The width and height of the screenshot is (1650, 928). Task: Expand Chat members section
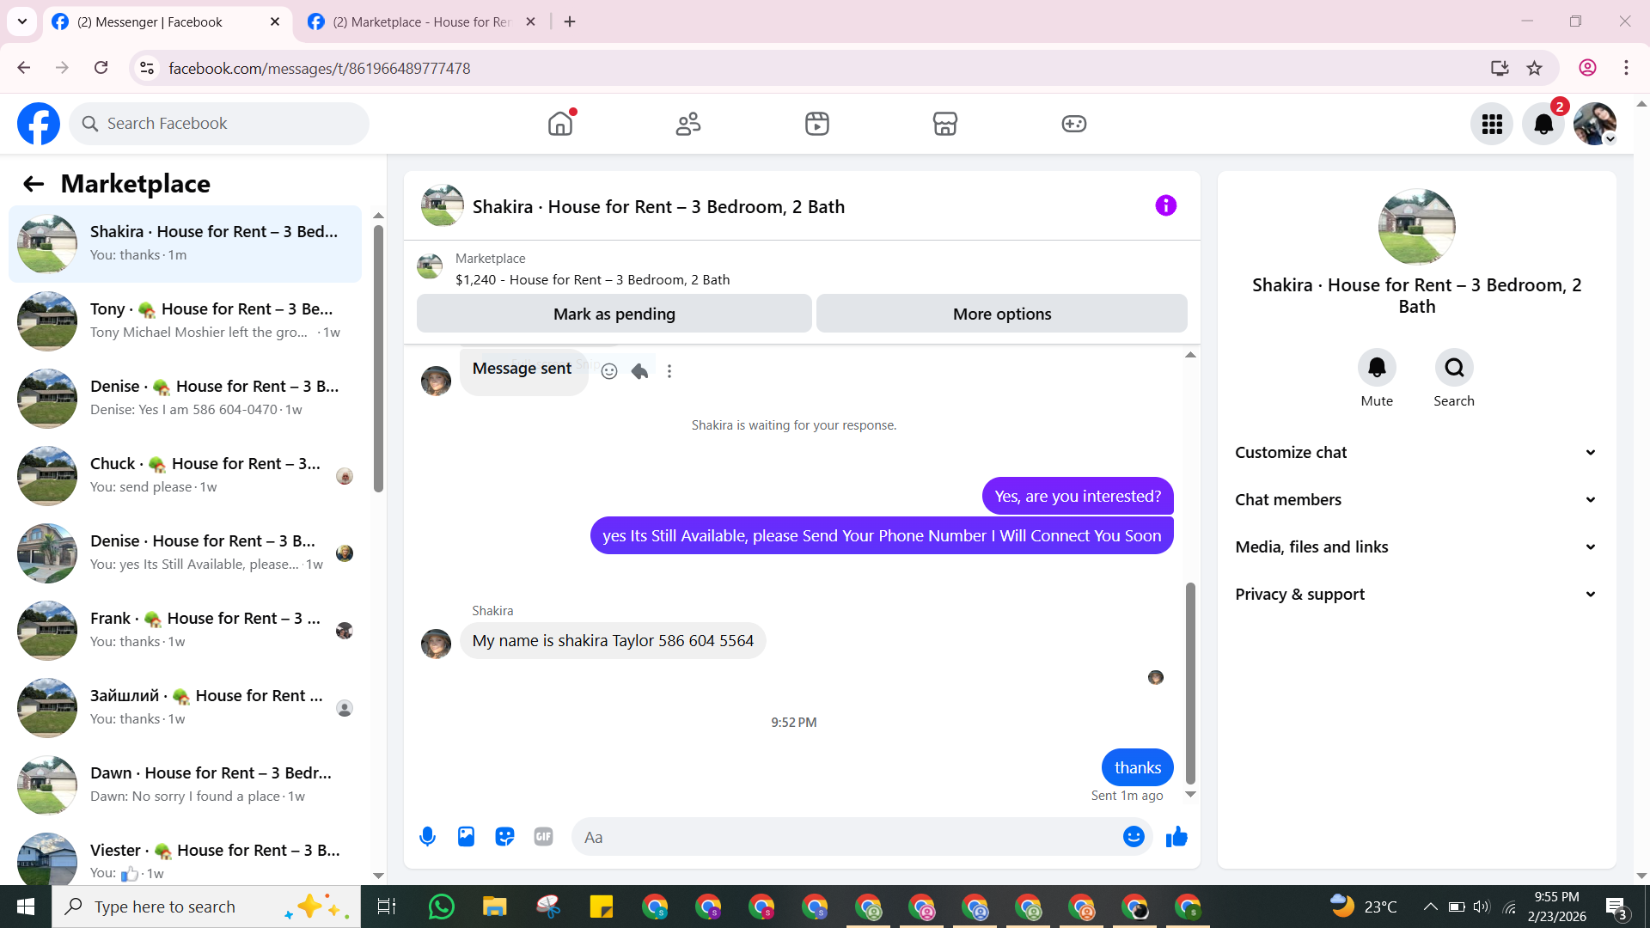coord(1416,500)
